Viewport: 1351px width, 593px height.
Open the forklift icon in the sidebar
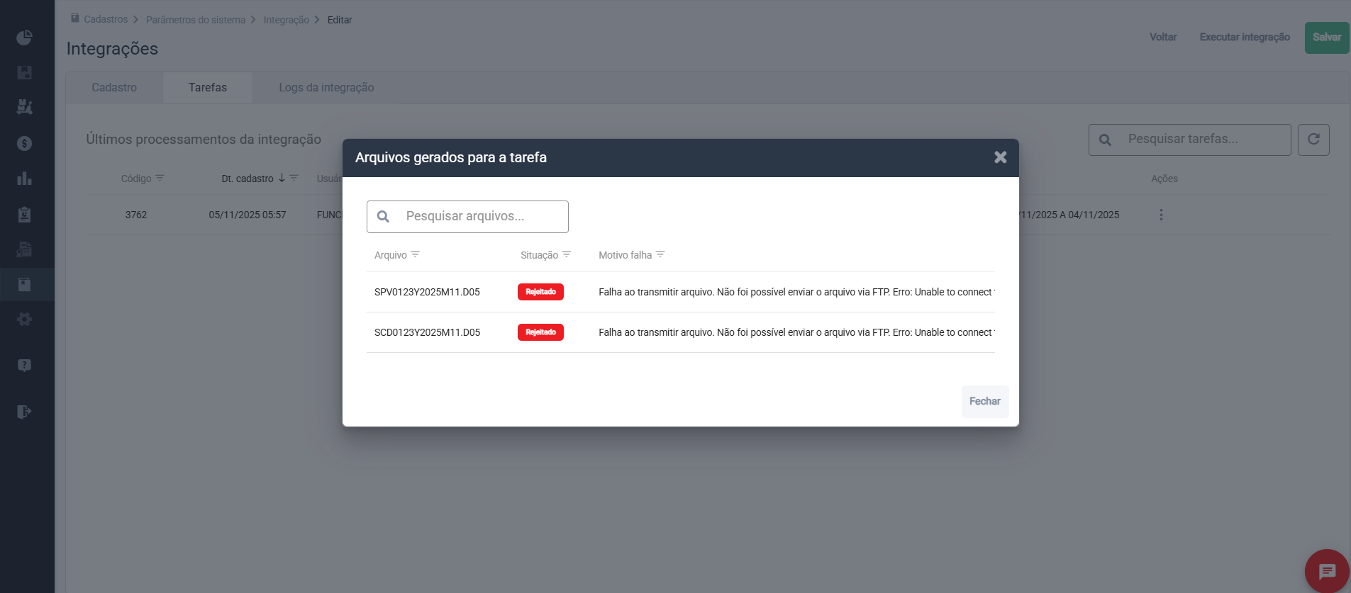24,107
